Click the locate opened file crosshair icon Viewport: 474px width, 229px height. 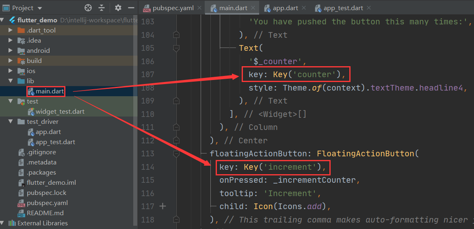[88, 8]
